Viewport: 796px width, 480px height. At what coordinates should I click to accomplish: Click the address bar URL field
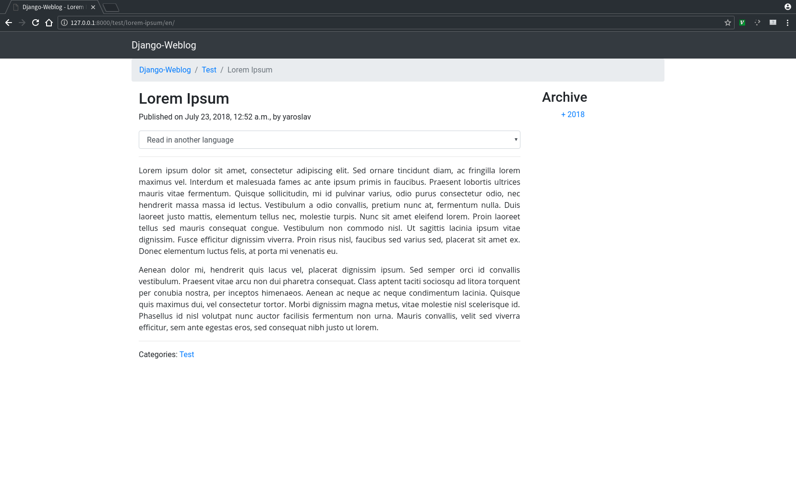(x=384, y=23)
